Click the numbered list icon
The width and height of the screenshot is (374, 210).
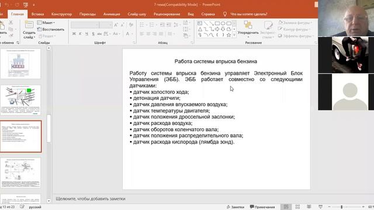pos(152,24)
